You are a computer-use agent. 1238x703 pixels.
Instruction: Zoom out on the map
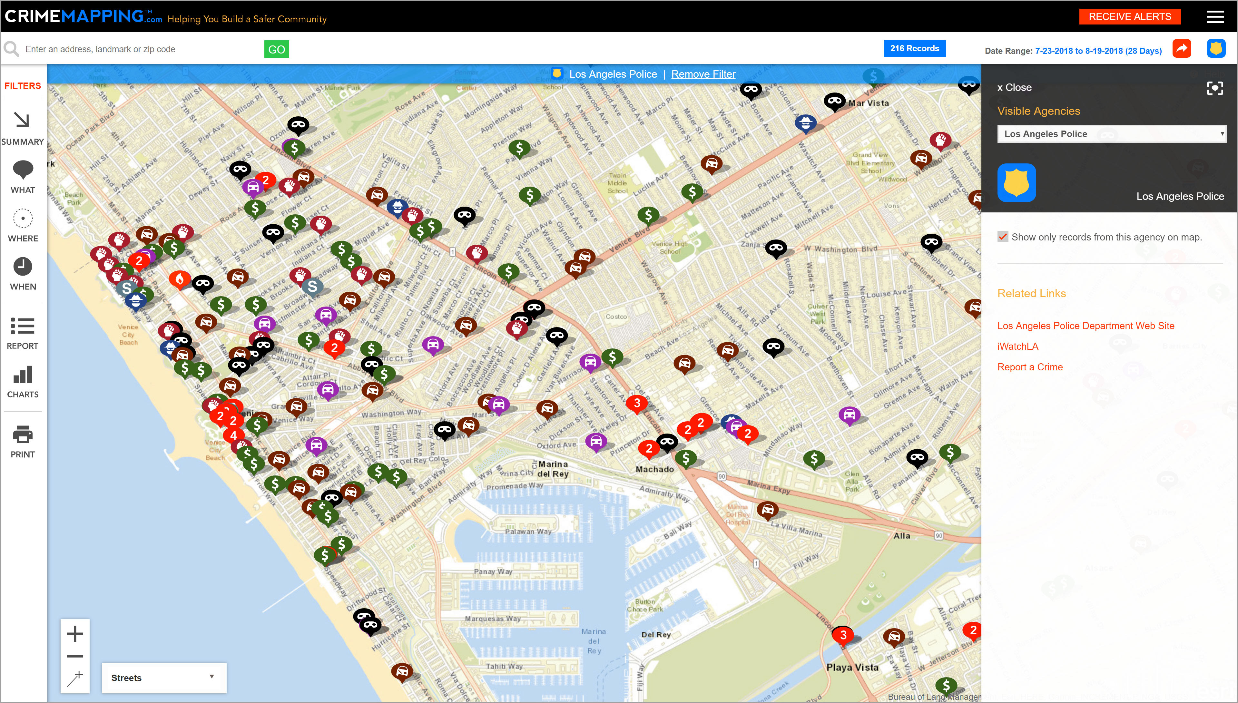[x=75, y=656]
